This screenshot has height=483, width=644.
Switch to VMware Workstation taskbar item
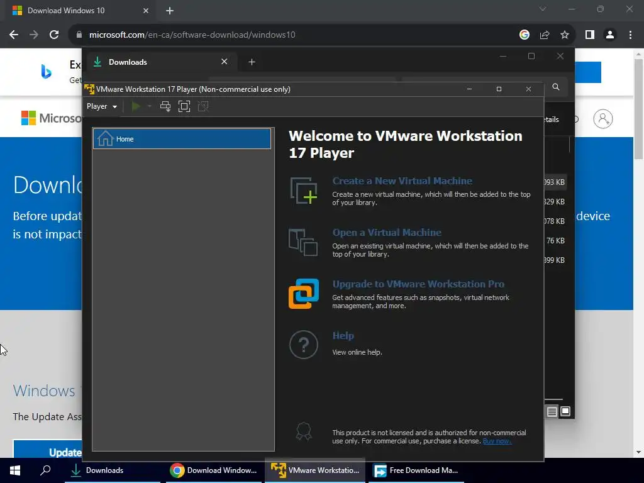coord(315,470)
